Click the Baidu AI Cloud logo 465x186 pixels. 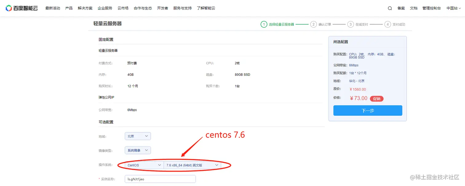point(22,8)
